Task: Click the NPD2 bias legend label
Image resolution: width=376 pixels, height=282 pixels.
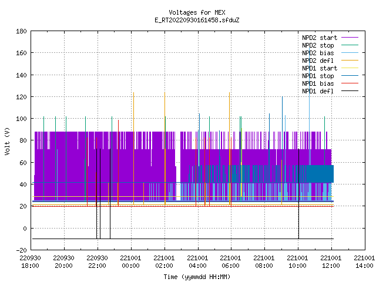Action: [318, 53]
